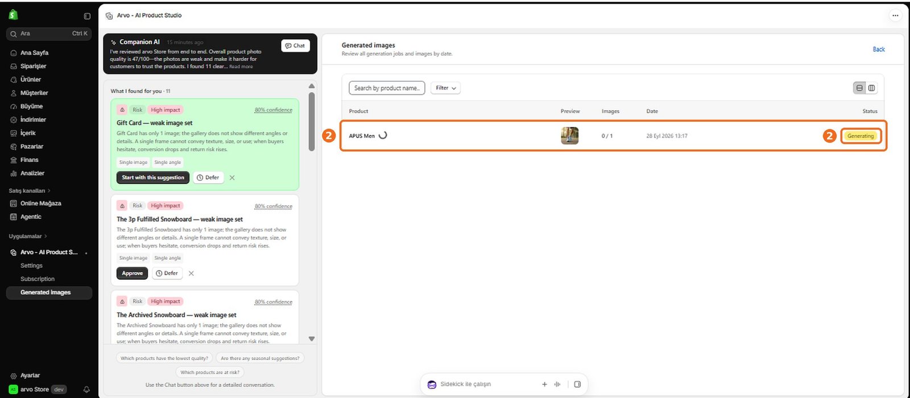Viewport: 910px width, 398px height.
Task: Click the Archived Snowboard risk icon
Action: 122,301
